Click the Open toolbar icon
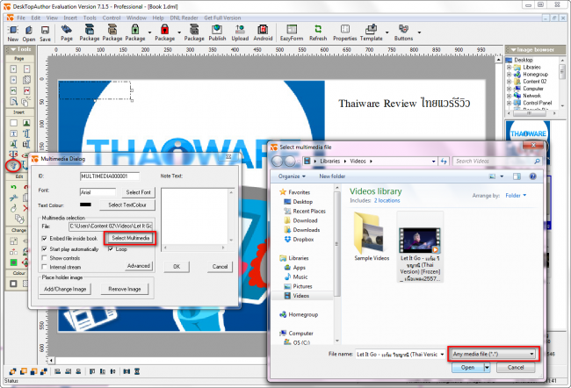Viewport: 571px width, 388px height. point(29,33)
